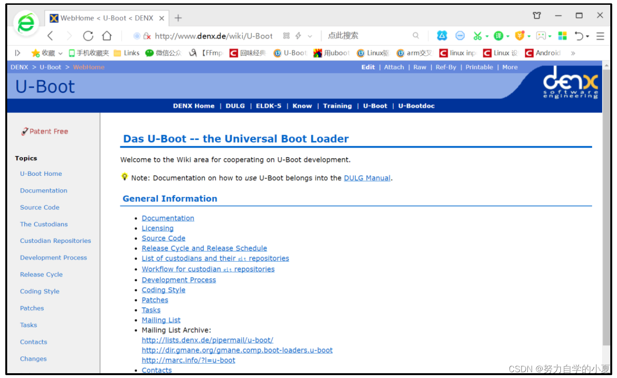Viewport: 617px width, 378px height.
Task: Click the gamepad extension icon
Action: [x=541, y=35]
